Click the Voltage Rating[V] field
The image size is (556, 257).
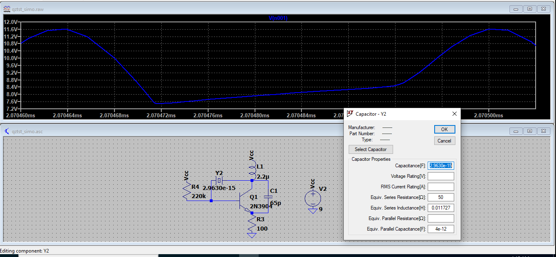(x=441, y=176)
